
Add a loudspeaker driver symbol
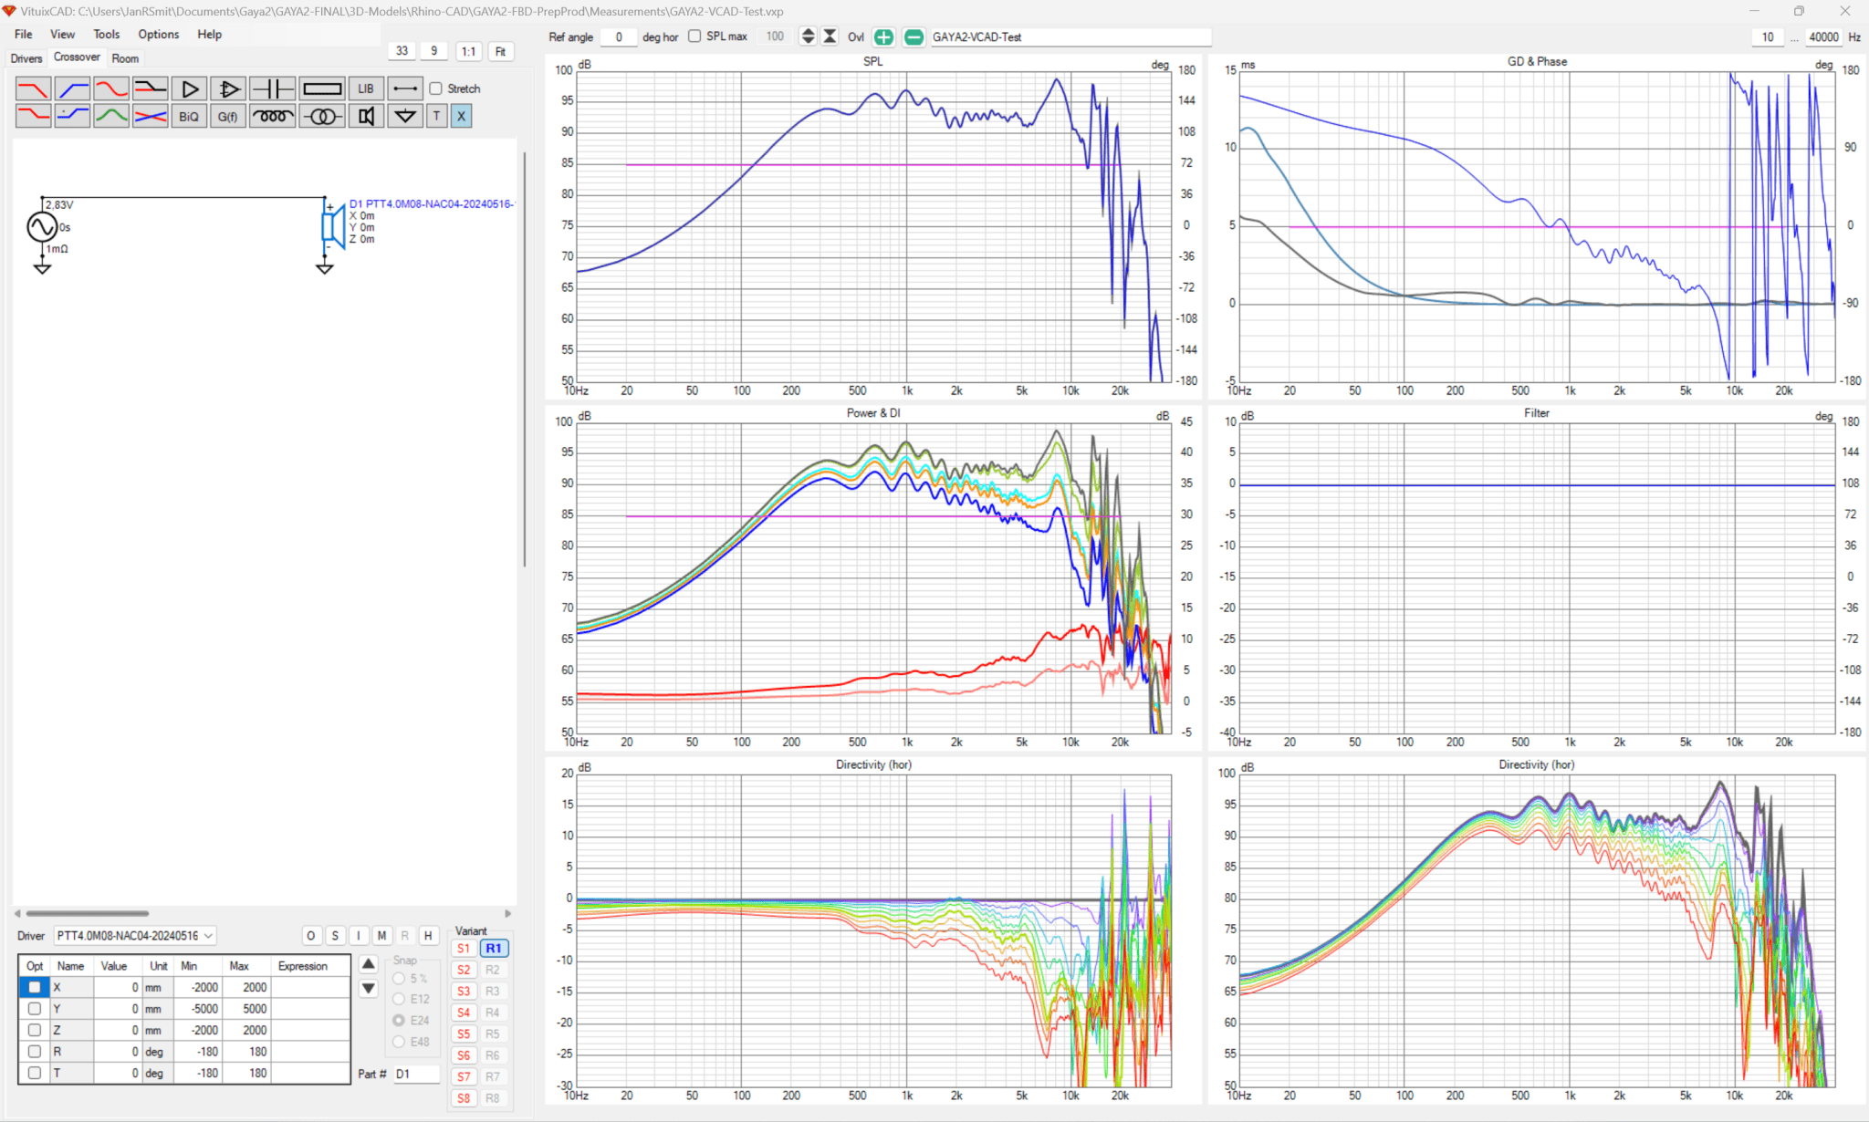point(366,116)
